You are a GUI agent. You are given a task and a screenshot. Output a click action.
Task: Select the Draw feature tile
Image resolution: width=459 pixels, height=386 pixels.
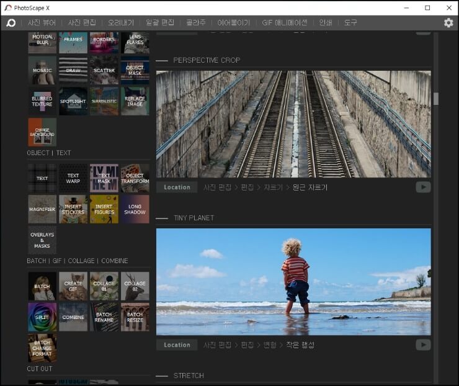pos(73,70)
